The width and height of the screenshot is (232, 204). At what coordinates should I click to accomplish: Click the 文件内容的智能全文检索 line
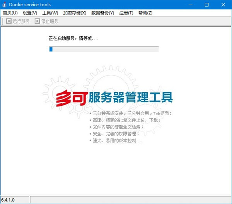pos(116,127)
